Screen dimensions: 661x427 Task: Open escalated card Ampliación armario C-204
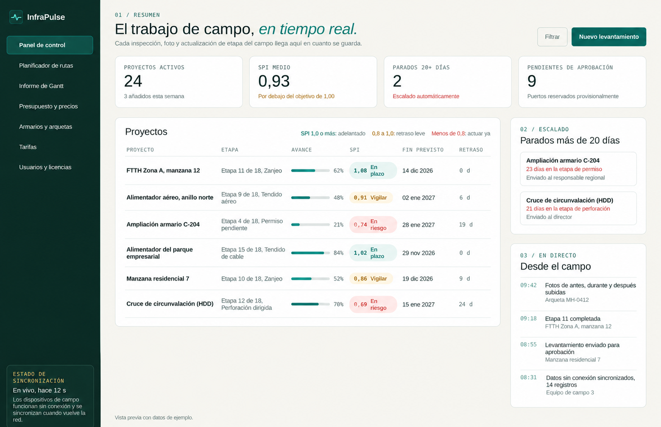(578, 169)
